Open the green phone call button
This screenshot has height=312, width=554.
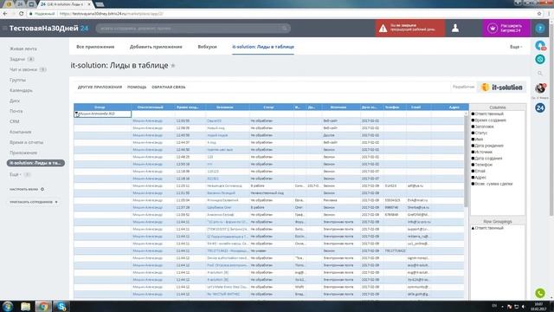click(x=540, y=293)
